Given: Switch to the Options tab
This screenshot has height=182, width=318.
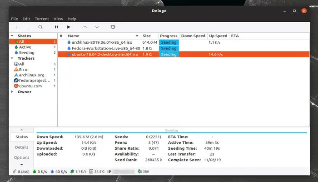Looking at the screenshot, I should 22,157.
